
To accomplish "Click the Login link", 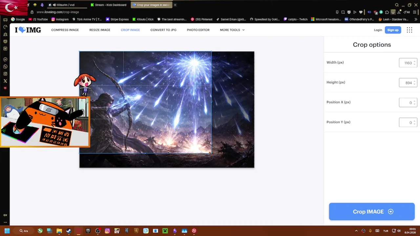I will click(x=378, y=30).
